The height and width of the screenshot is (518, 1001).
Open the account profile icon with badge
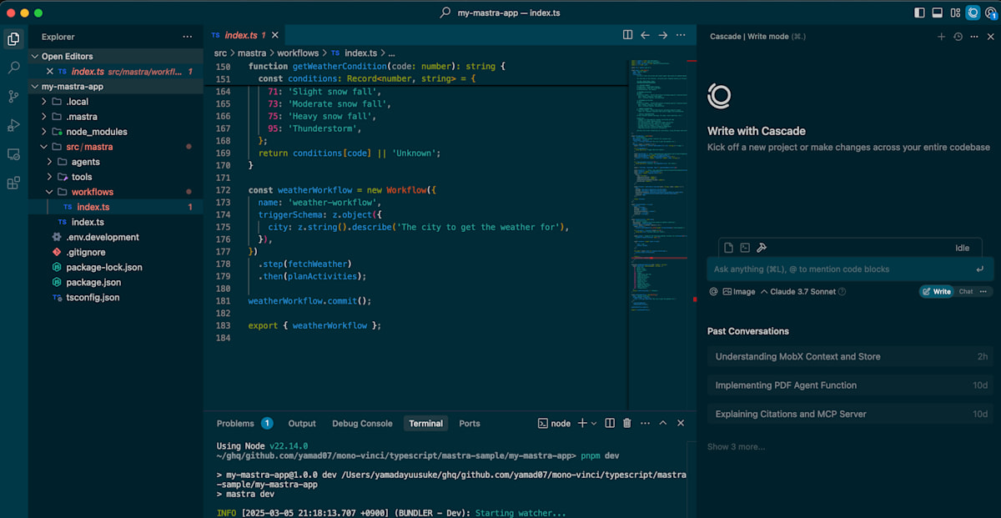point(990,13)
